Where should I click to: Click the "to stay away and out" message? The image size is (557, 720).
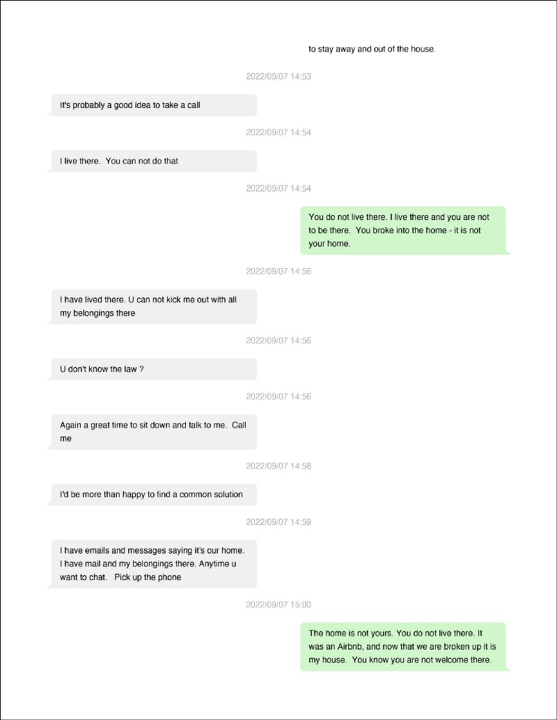click(372, 49)
